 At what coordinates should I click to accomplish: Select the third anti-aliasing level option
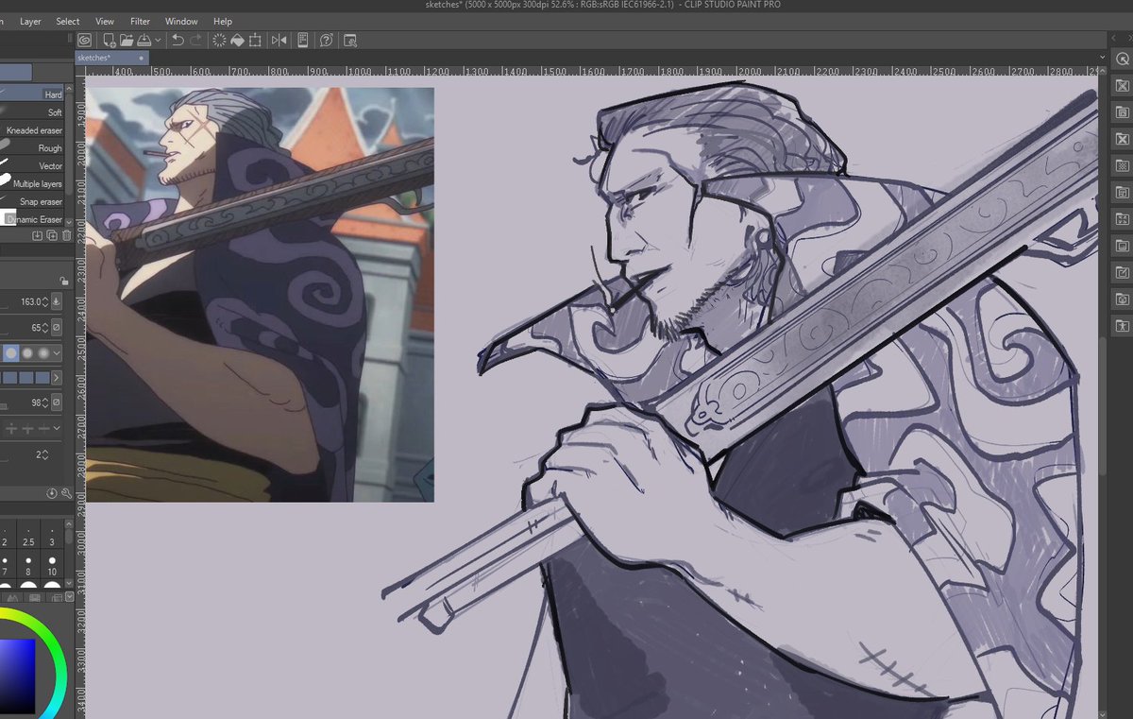point(42,353)
